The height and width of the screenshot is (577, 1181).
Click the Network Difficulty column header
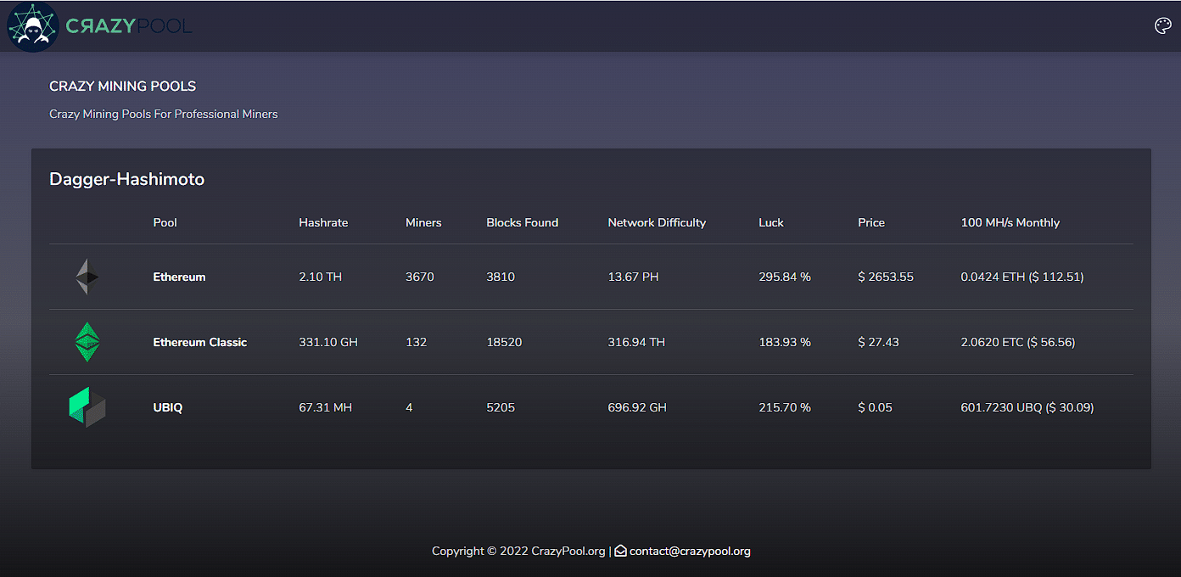[x=657, y=222]
